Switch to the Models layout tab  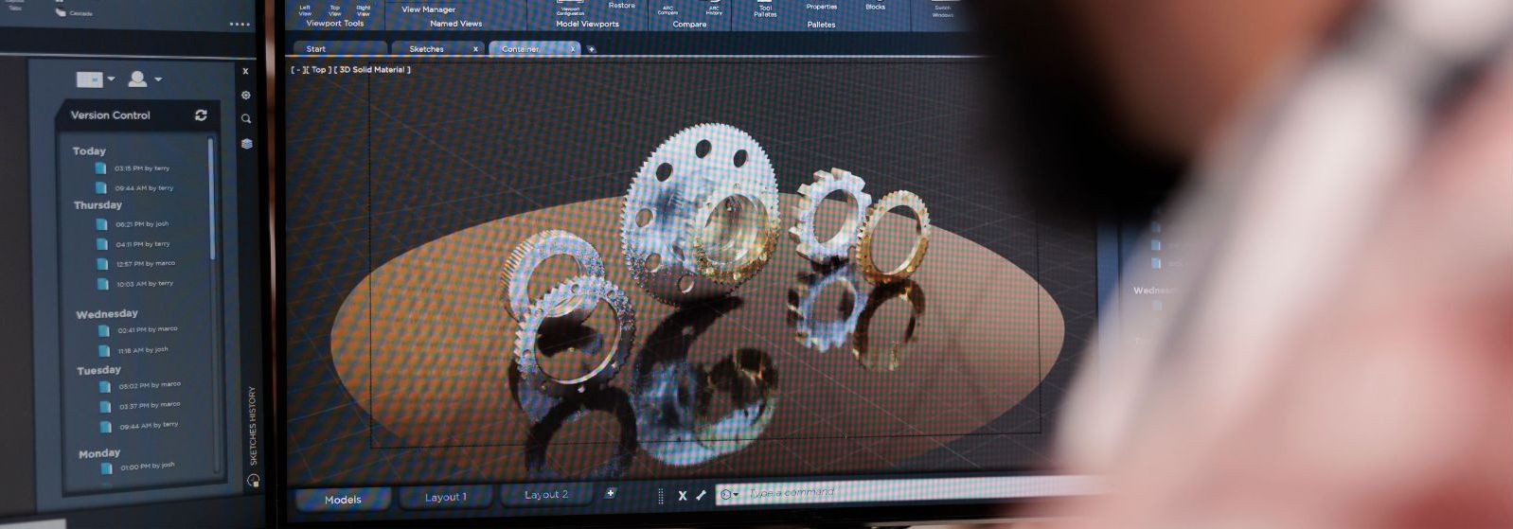pos(343,500)
